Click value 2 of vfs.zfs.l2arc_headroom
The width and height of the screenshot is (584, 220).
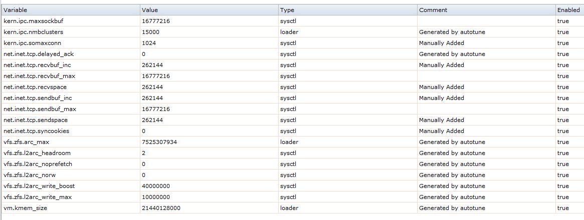click(x=144, y=153)
